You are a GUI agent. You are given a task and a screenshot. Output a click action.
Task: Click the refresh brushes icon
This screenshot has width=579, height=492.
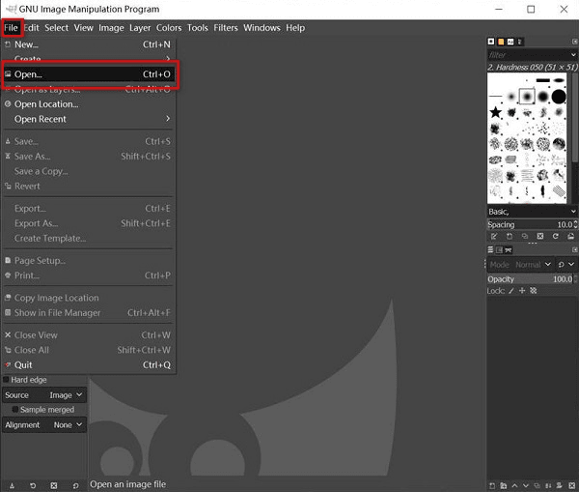point(556,236)
